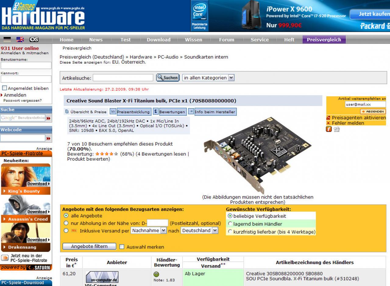Click the Passwort vergessen? link
Screen dimensions: 390x286
tap(23, 100)
